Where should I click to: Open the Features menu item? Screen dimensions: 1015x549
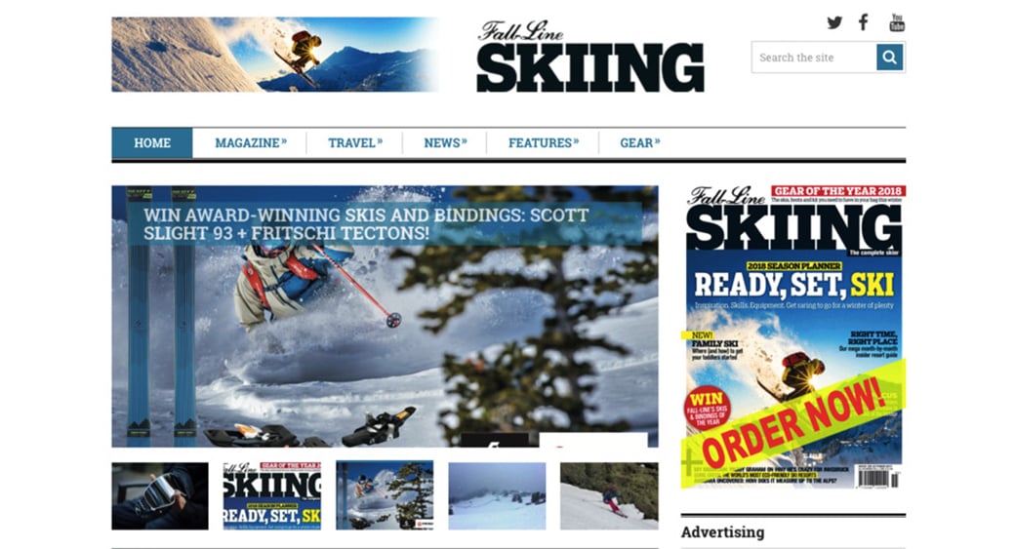(543, 143)
